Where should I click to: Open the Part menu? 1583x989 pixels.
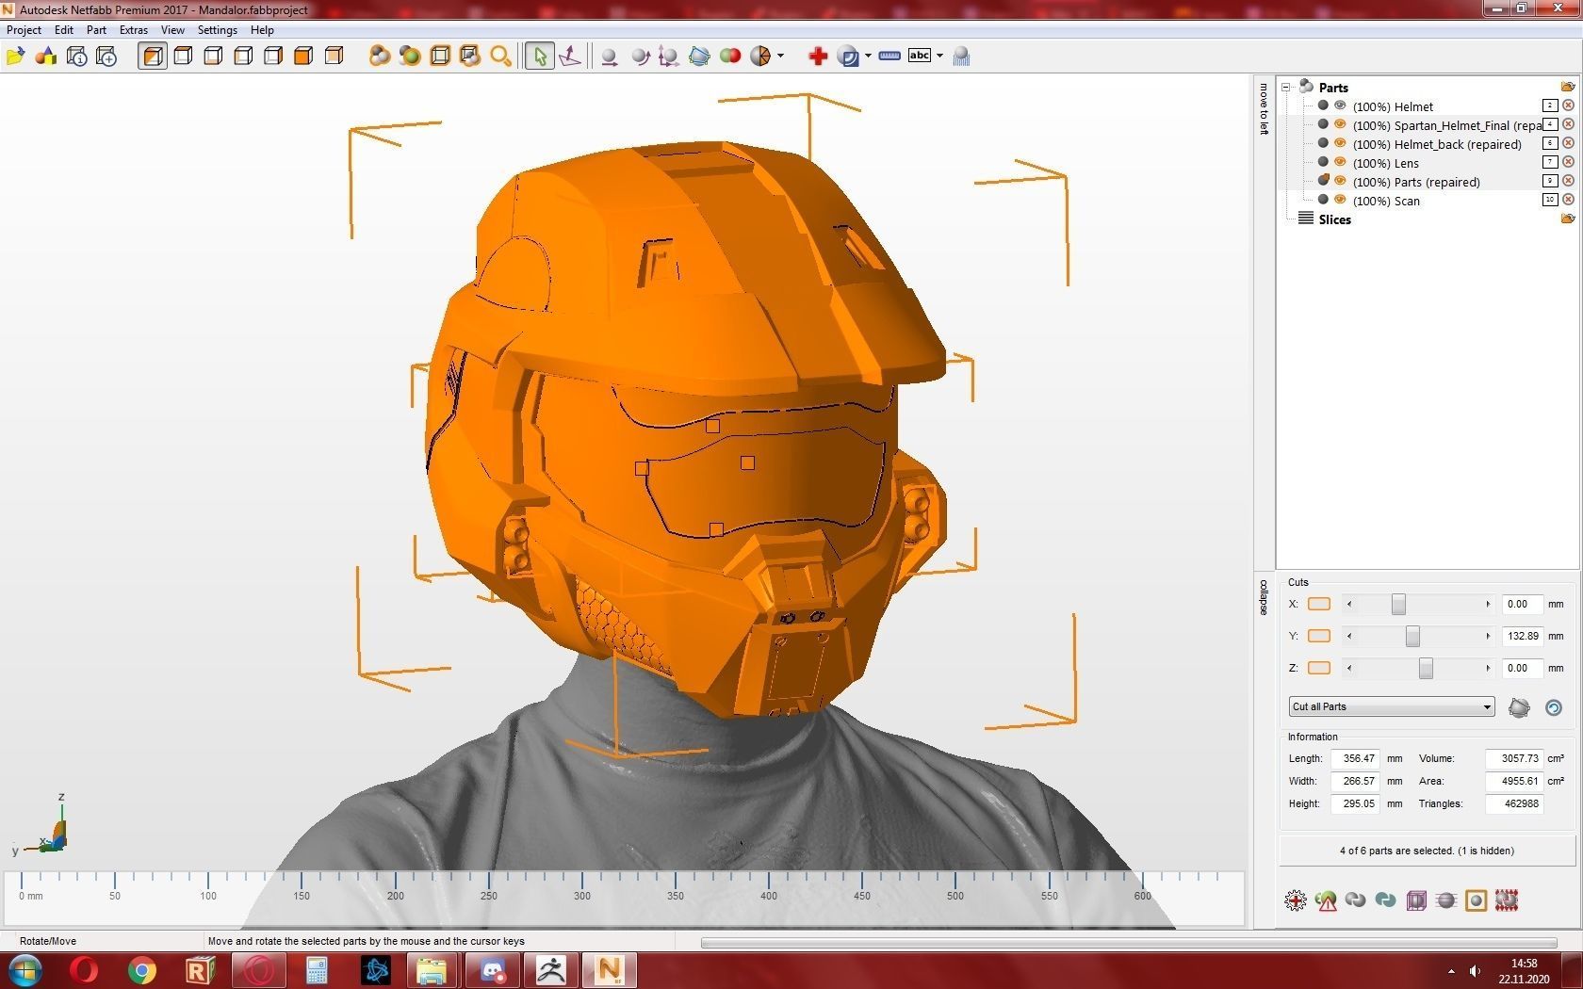pos(96,30)
